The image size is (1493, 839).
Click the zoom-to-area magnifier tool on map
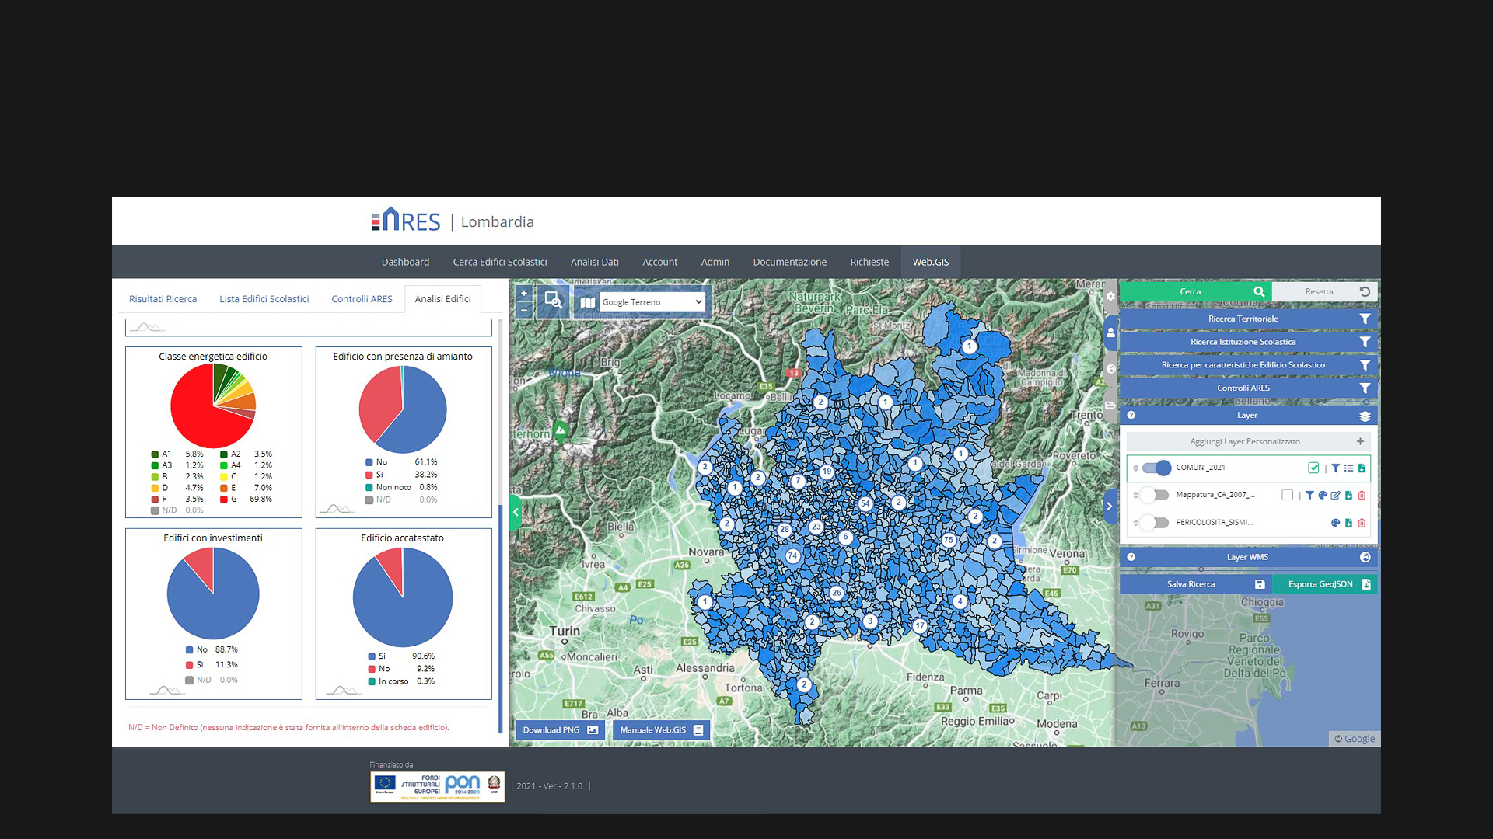click(x=553, y=301)
